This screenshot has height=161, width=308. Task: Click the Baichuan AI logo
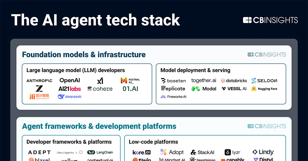point(39,97)
